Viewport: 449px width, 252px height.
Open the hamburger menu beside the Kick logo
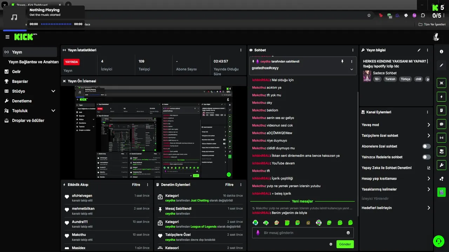pyautogui.click(x=7, y=37)
